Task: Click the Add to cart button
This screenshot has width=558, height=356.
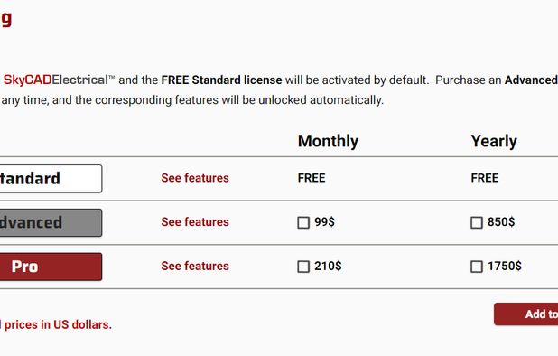Action: 526,314
